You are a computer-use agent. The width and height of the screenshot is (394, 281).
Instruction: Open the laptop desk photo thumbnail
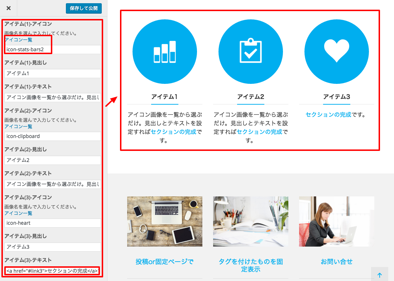coord(165,222)
